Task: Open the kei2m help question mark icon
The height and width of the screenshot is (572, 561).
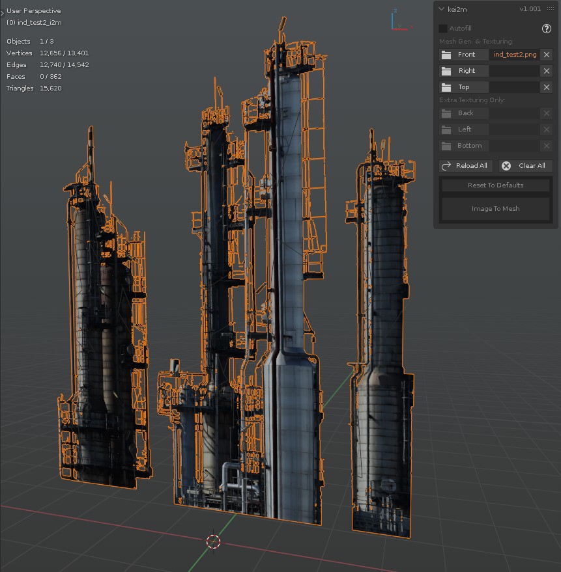Action: click(x=547, y=29)
